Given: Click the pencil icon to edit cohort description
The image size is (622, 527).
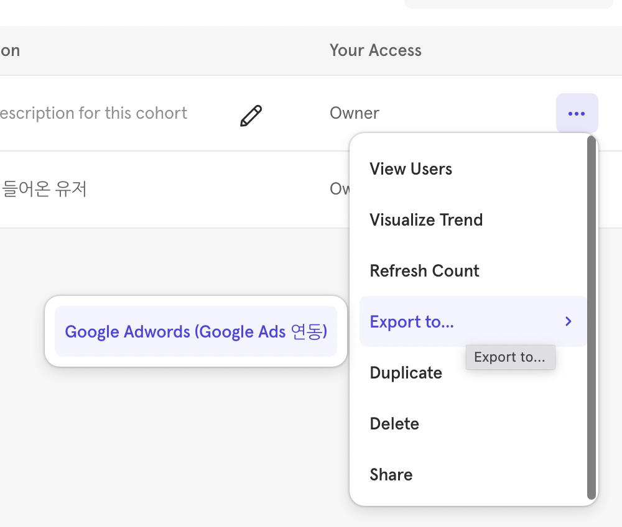Looking at the screenshot, I should tap(251, 116).
